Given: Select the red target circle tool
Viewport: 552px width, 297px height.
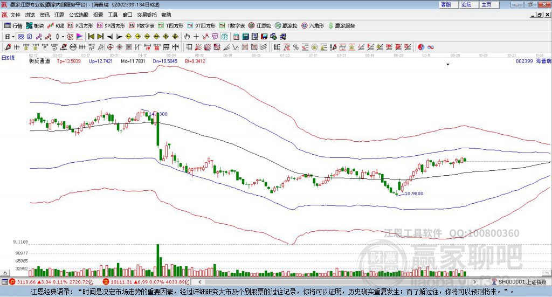Looking at the screenshot, I should click(110, 47).
